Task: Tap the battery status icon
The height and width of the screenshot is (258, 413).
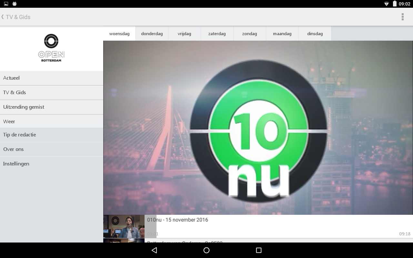Action: [395, 4]
